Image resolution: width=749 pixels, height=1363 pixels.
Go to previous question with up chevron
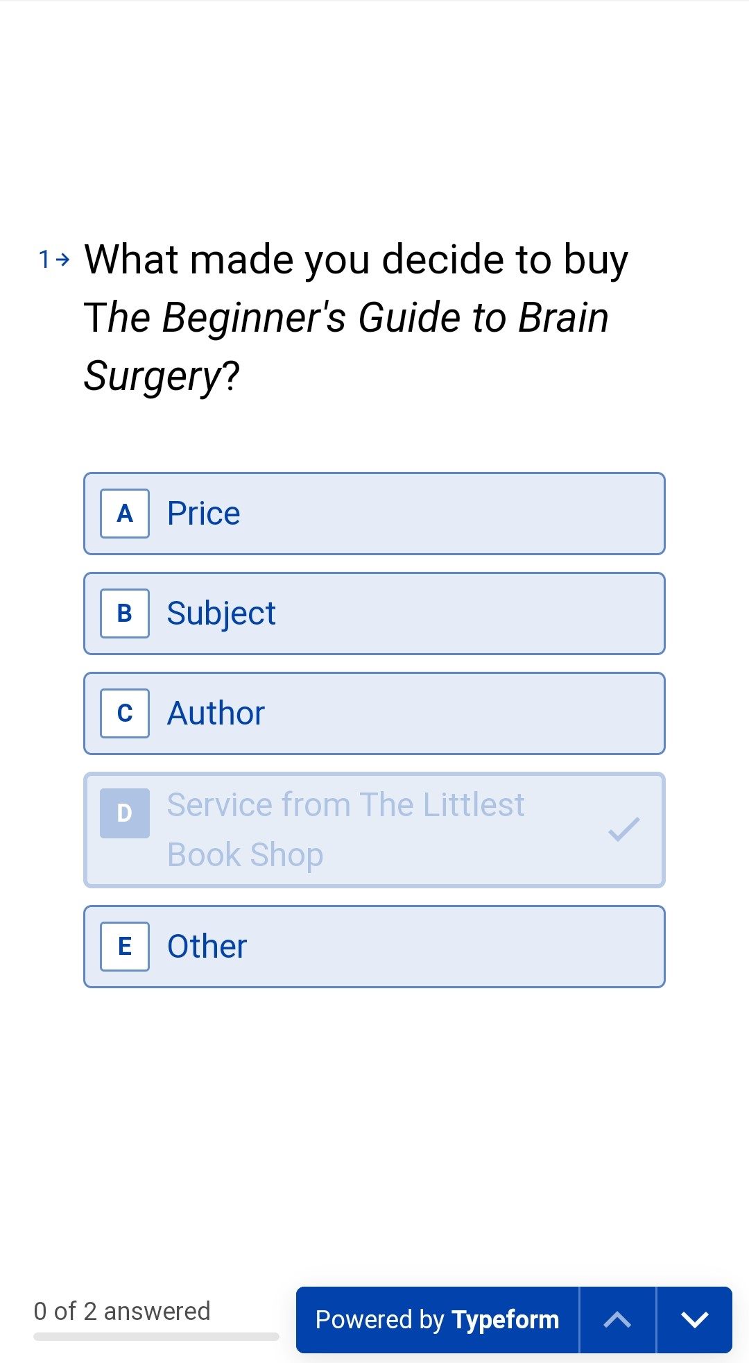coord(617,1320)
